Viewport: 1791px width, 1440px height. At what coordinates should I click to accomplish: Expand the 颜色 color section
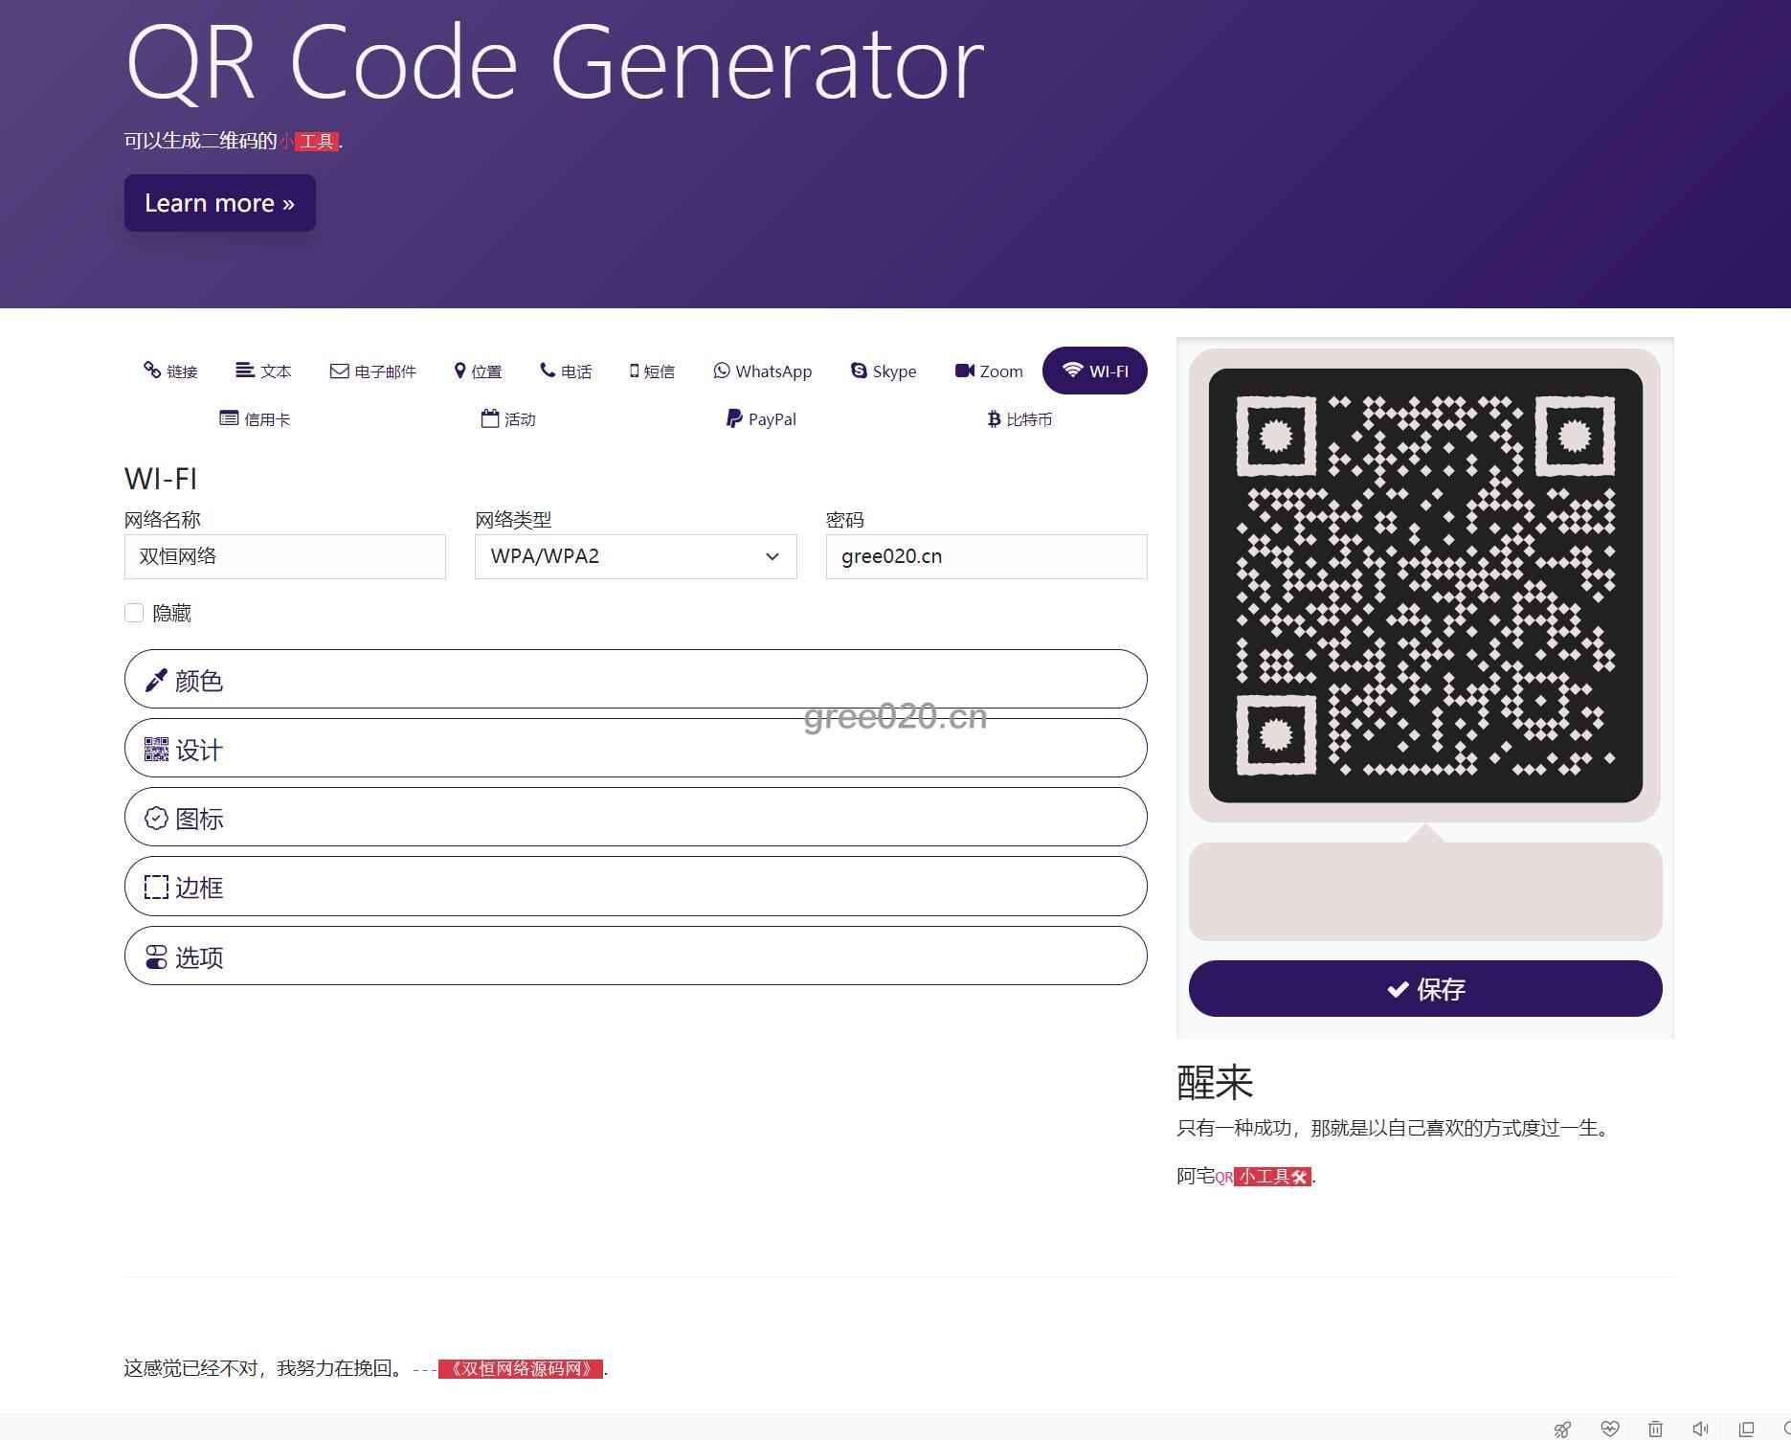pos(636,680)
